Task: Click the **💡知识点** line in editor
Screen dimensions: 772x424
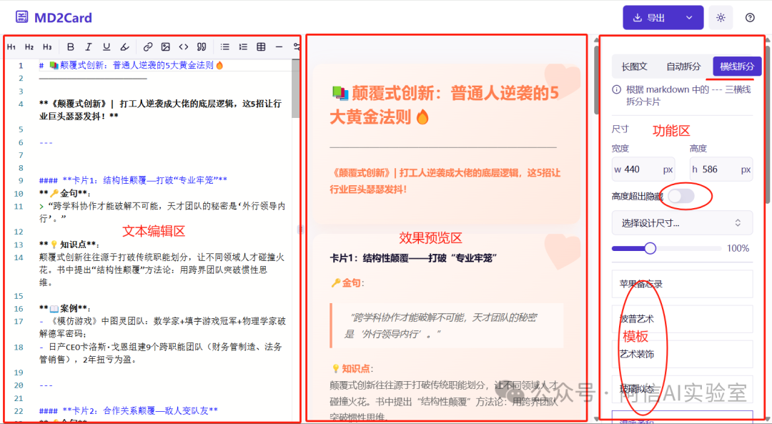Action: point(69,245)
